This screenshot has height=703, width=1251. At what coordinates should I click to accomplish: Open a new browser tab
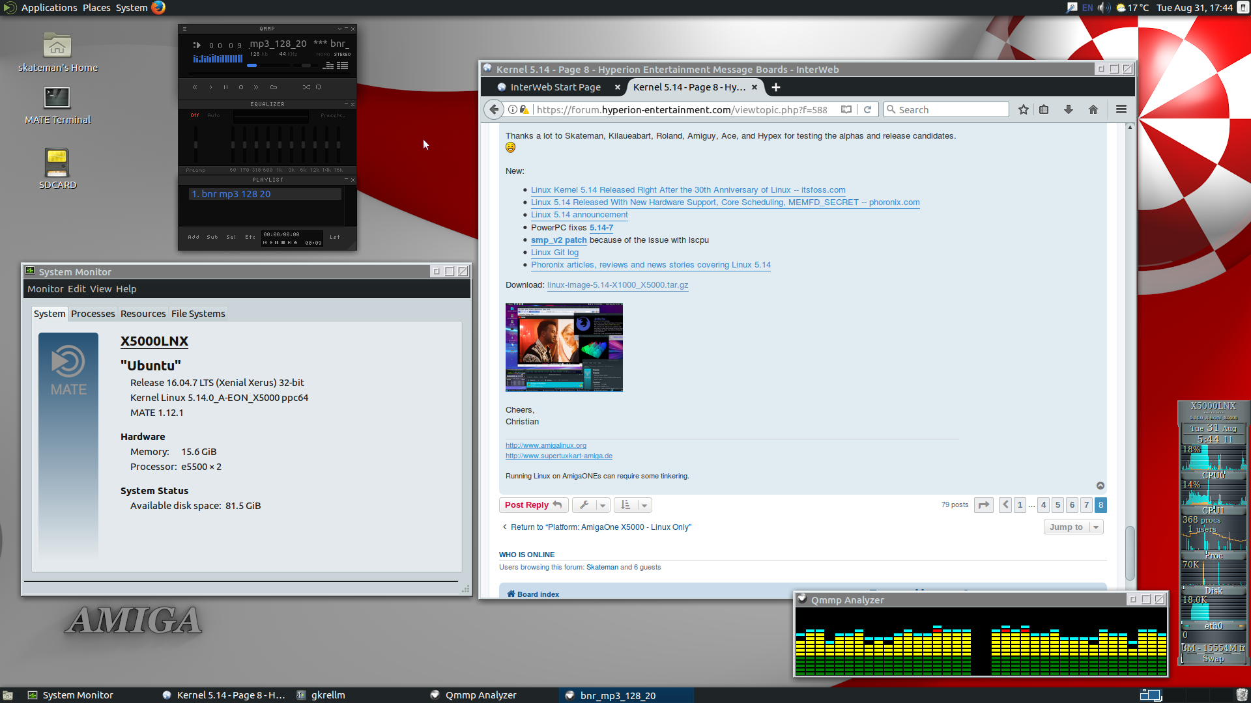[776, 87]
